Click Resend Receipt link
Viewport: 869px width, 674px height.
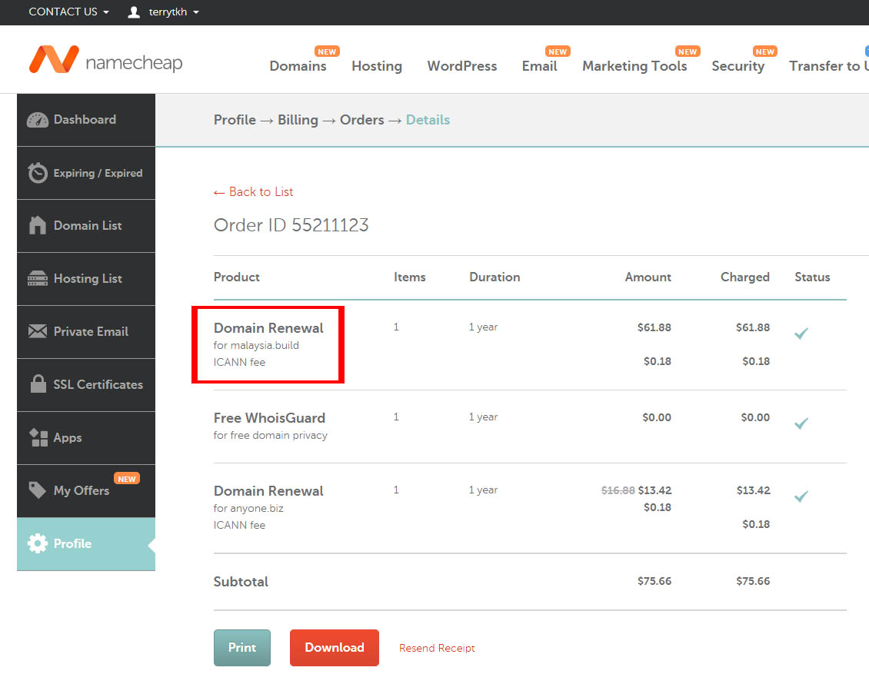click(437, 648)
